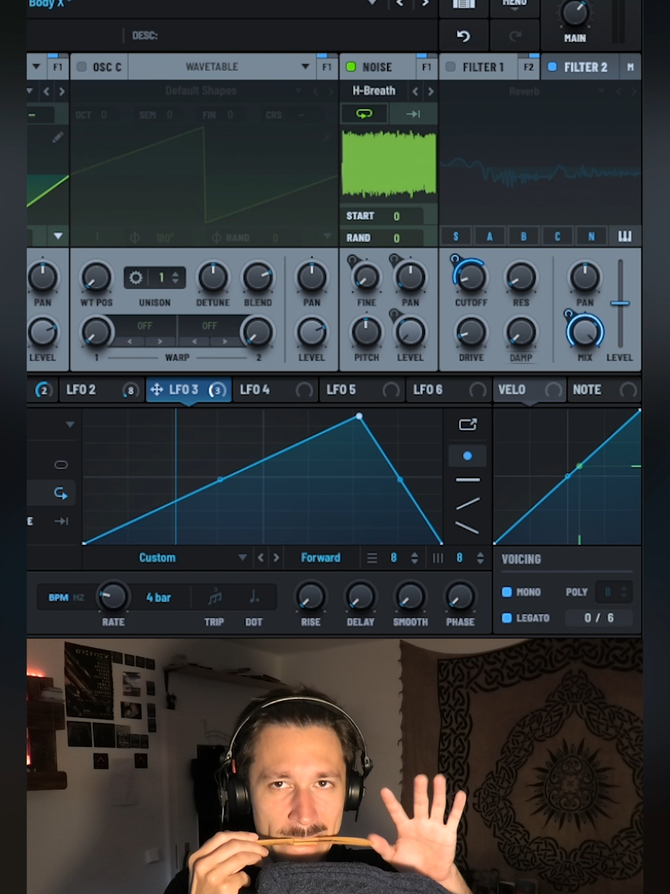
Task: Select the LFO flat line tool
Action: point(468,479)
